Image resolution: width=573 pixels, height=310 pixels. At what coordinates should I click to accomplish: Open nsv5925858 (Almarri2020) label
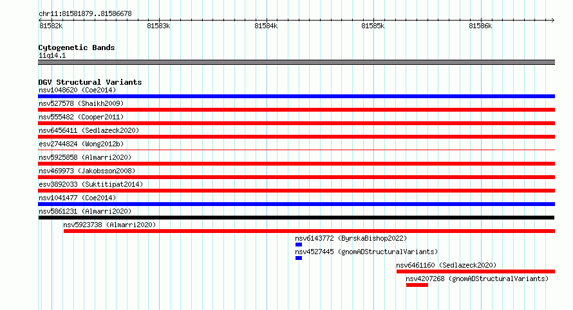[x=85, y=157]
